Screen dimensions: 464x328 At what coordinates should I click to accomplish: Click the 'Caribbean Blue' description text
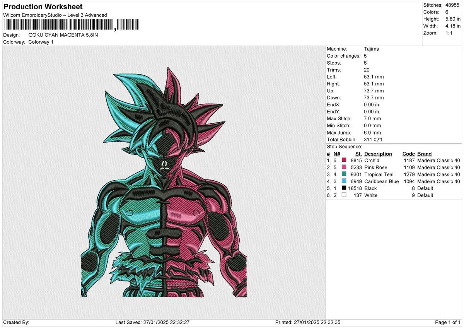point(382,181)
